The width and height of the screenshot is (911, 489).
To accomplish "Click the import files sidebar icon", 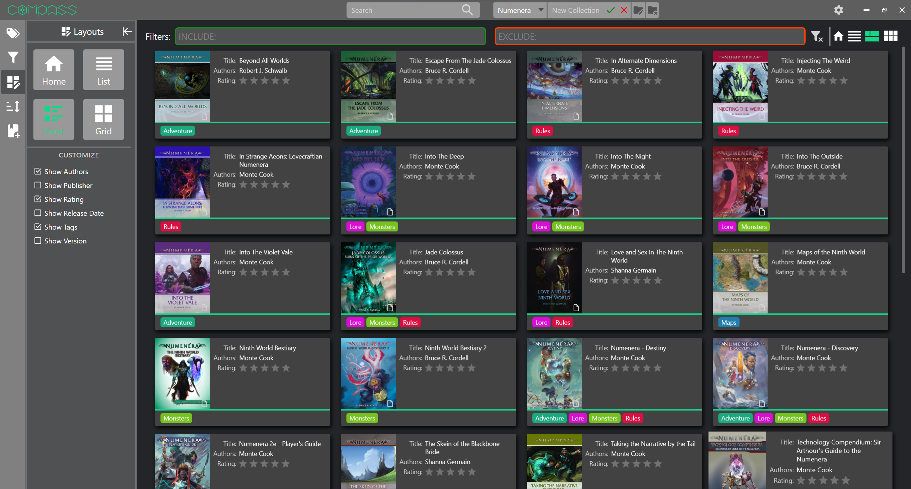I will pos(13,131).
